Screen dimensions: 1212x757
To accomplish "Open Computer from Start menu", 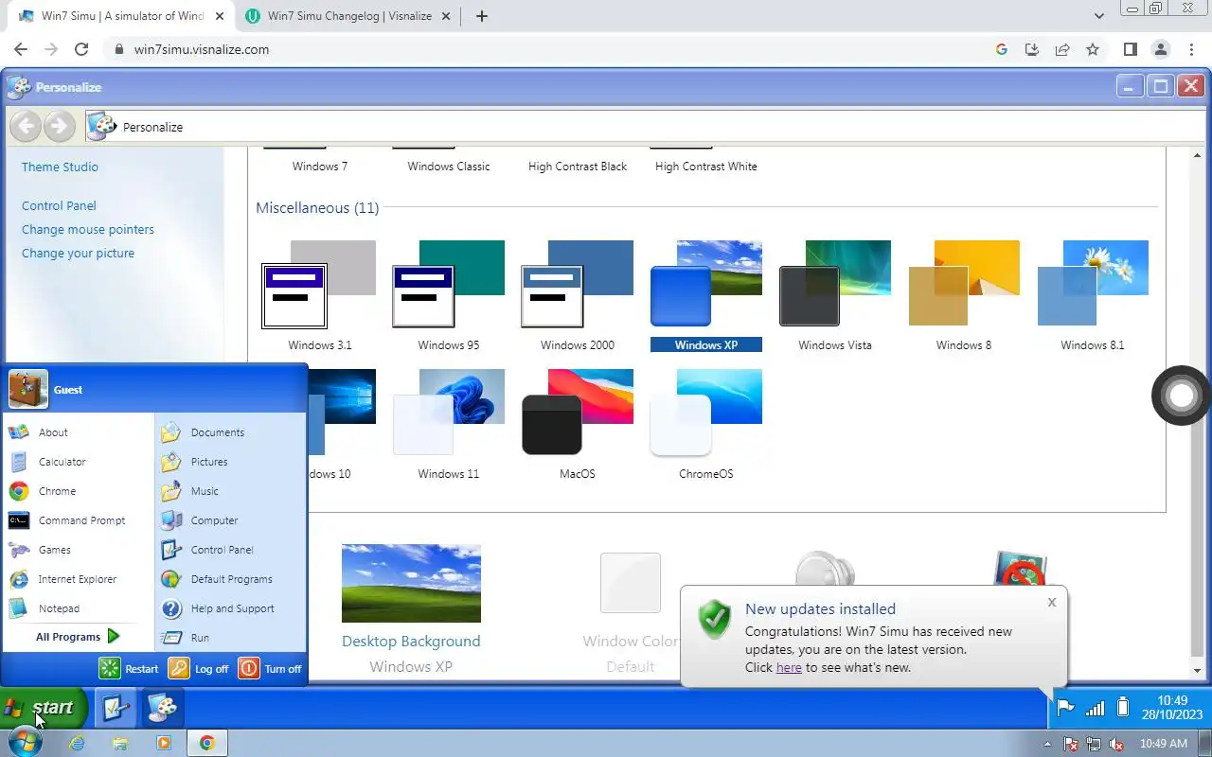I will point(230,520).
